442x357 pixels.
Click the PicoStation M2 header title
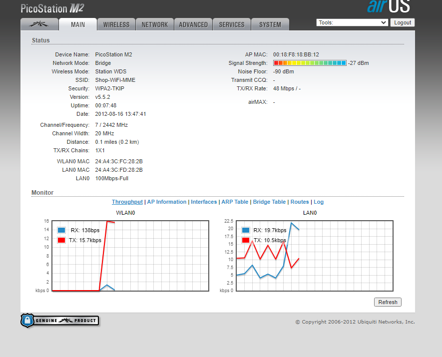(x=52, y=8)
